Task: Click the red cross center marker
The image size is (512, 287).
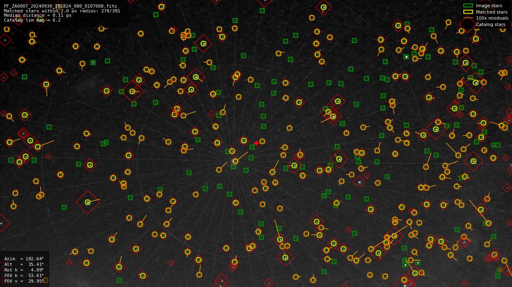Action: [256, 143]
